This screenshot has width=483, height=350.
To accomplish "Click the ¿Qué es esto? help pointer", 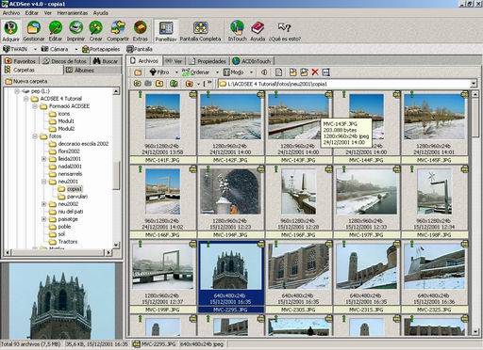I will 285,31.
